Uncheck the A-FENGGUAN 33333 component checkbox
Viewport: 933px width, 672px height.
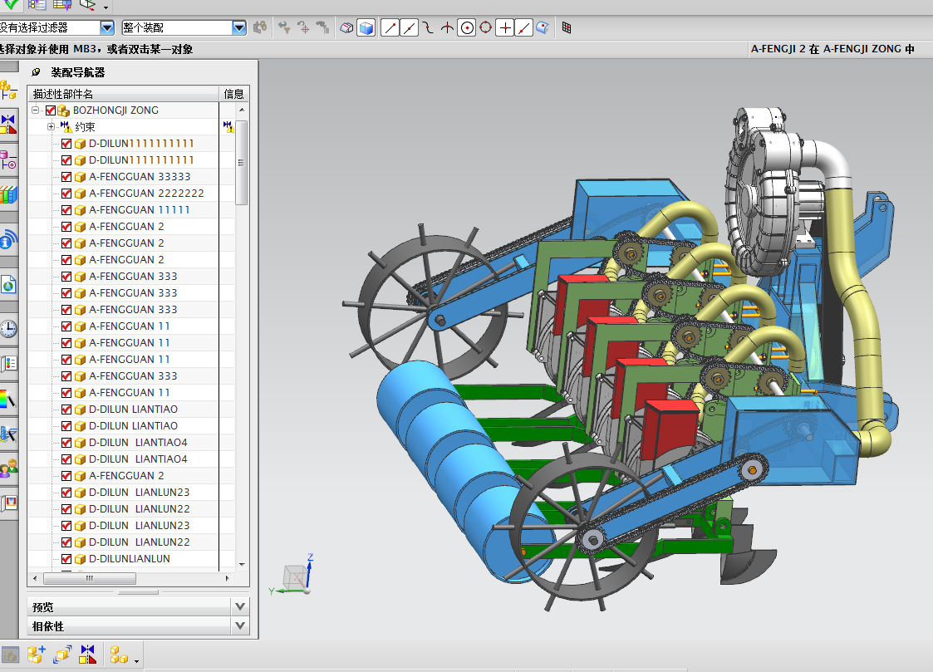pyautogui.click(x=66, y=177)
